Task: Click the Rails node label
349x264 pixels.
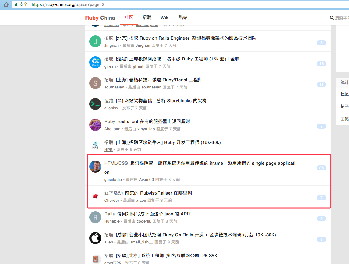Action: [109, 214]
